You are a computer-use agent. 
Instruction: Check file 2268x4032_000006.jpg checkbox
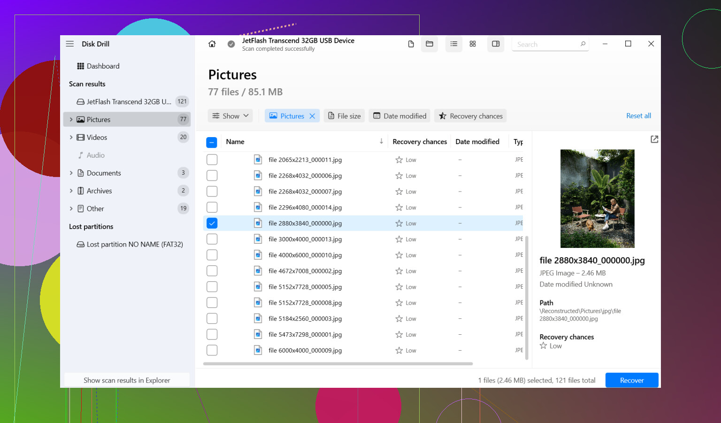212,176
